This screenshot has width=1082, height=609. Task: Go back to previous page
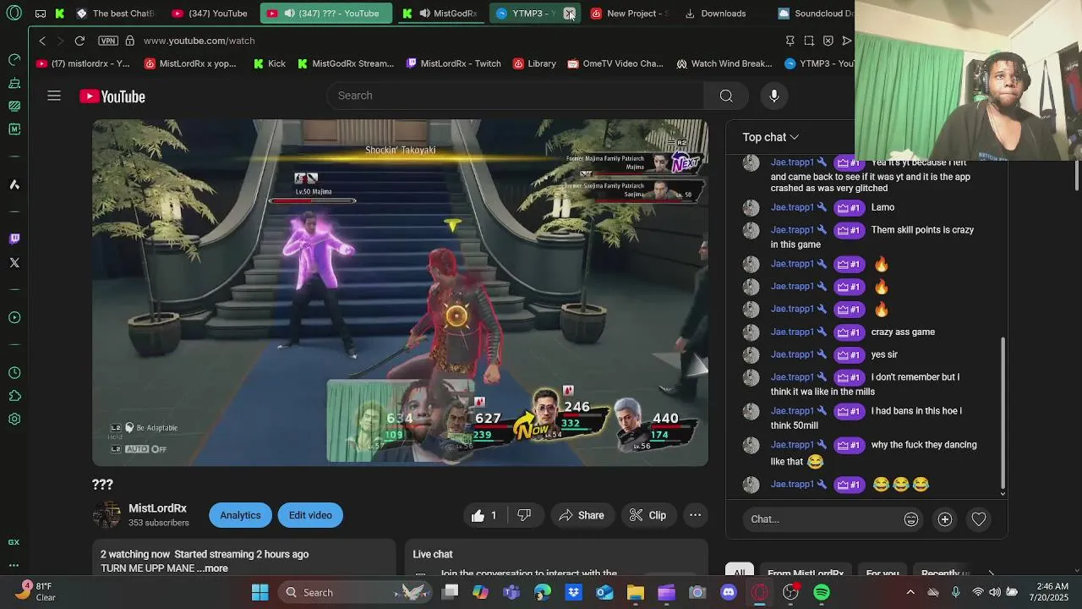42,41
